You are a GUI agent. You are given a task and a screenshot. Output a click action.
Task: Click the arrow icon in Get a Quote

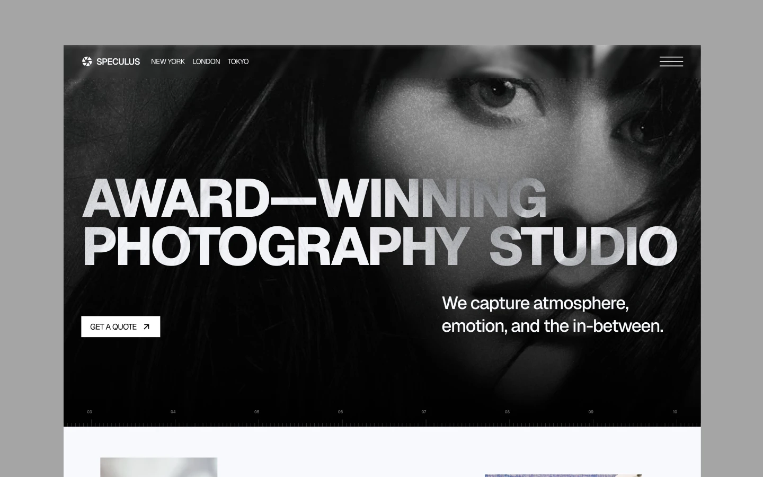[147, 326]
